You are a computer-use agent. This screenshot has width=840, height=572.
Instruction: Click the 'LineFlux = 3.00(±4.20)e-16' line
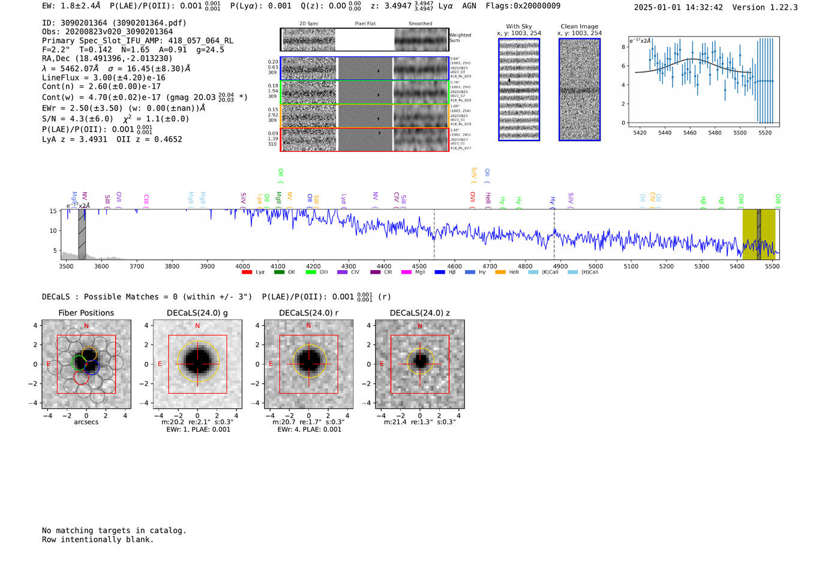click(103, 77)
